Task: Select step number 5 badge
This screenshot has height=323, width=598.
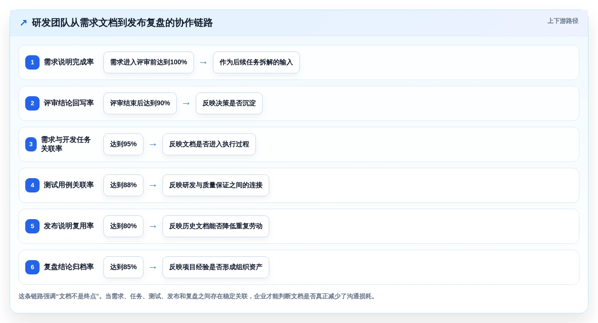Action: [x=32, y=226]
